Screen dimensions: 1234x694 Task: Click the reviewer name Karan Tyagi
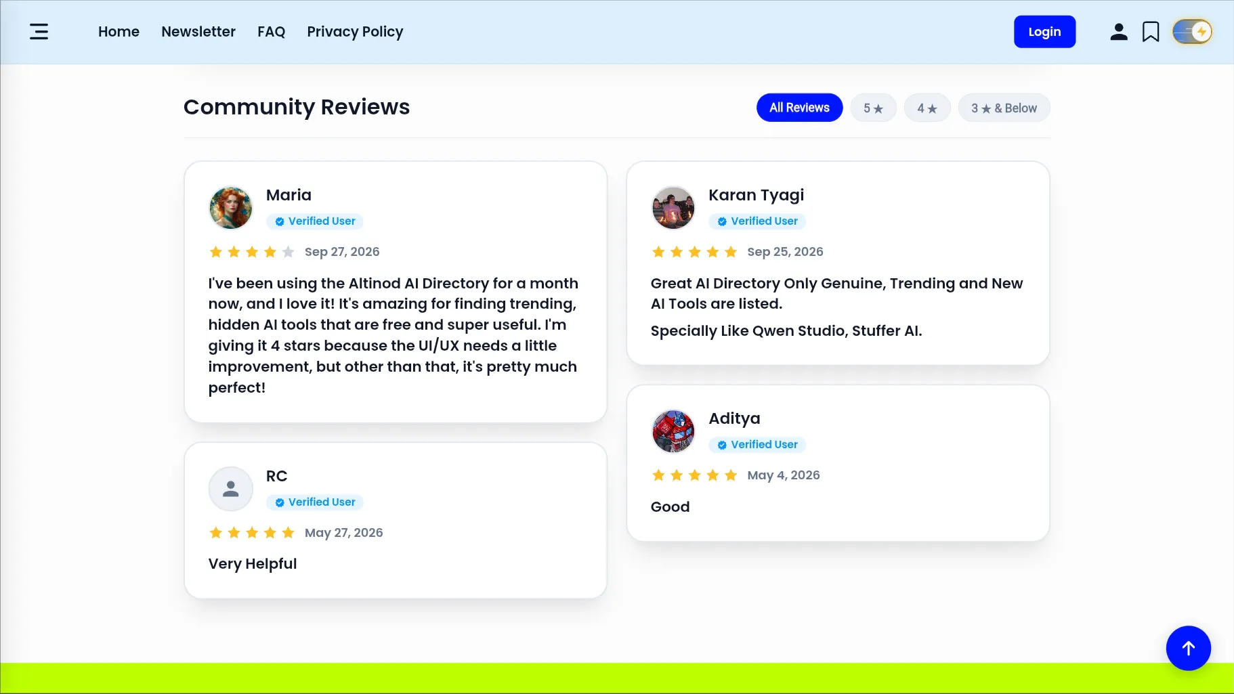click(756, 195)
